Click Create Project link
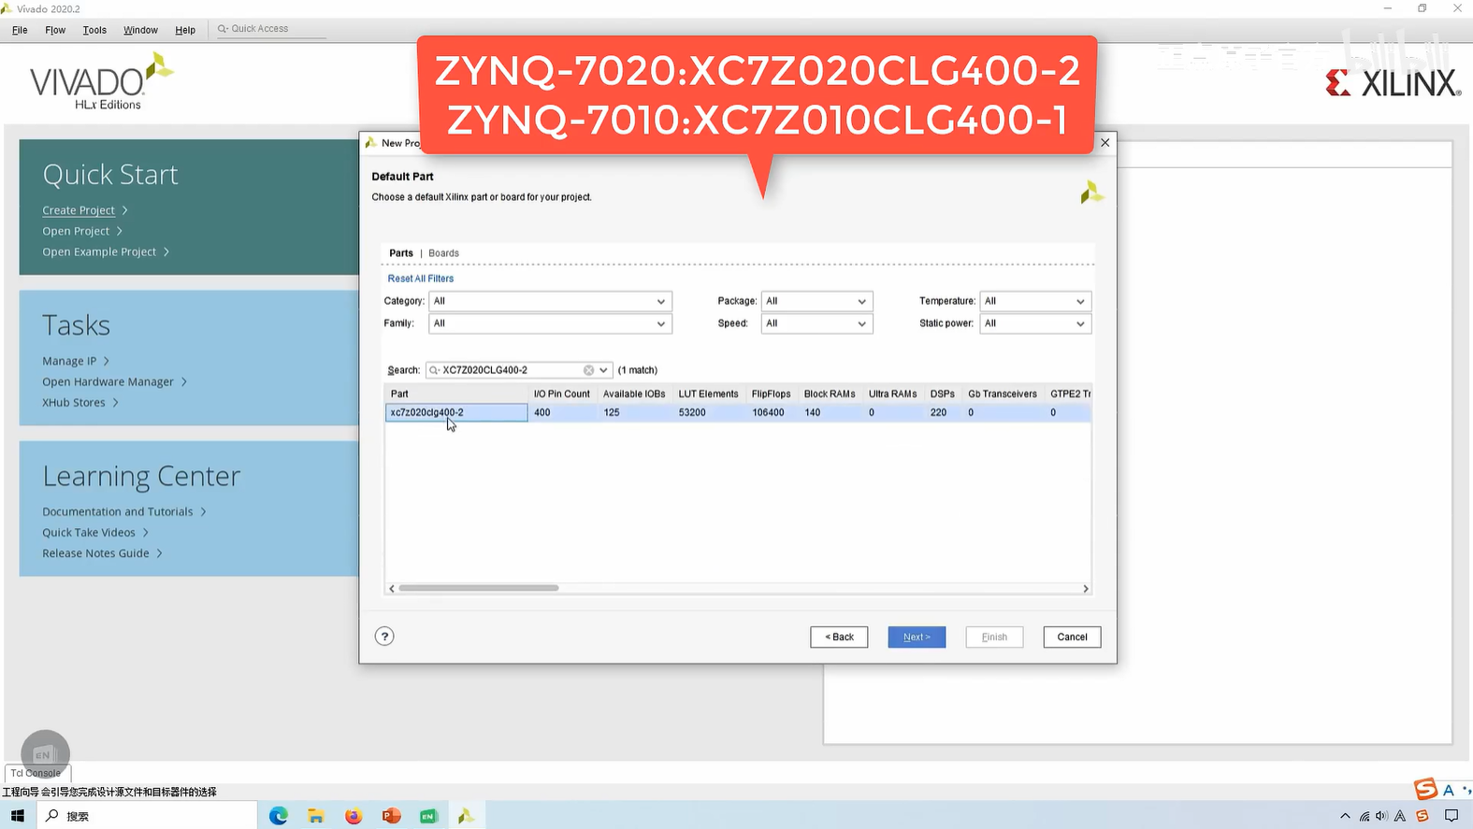The height and width of the screenshot is (829, 1473). tap(79, 210)
